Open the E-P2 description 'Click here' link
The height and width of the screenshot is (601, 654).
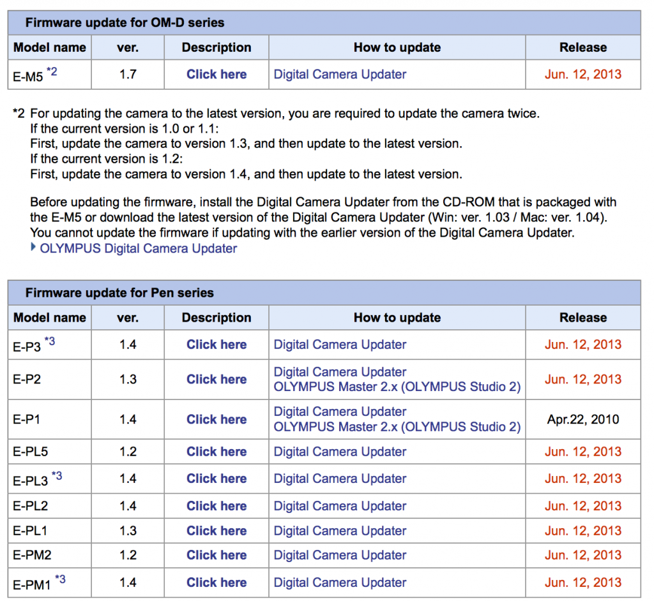point(217,379)
